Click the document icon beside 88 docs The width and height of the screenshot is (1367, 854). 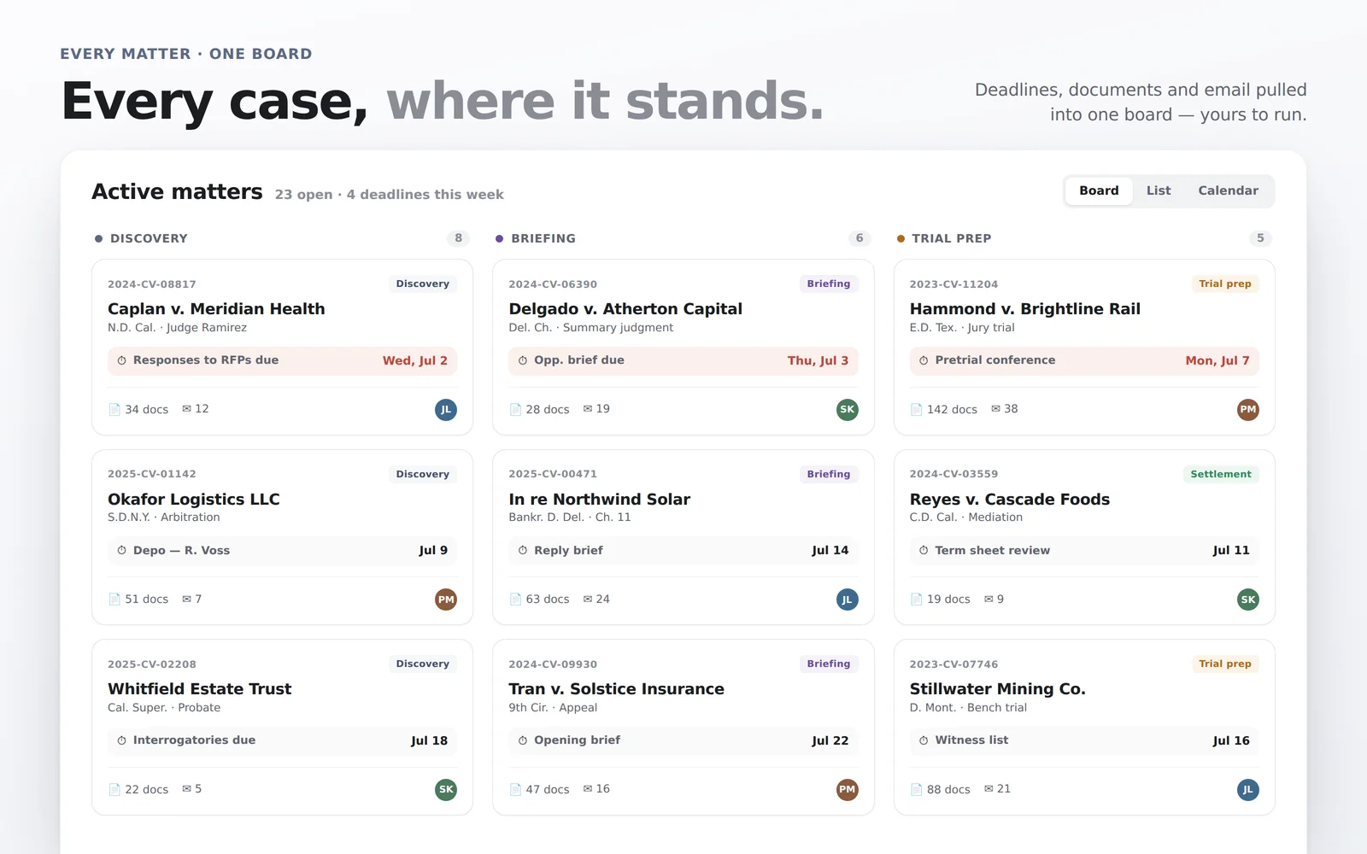[x=917, y=790]
